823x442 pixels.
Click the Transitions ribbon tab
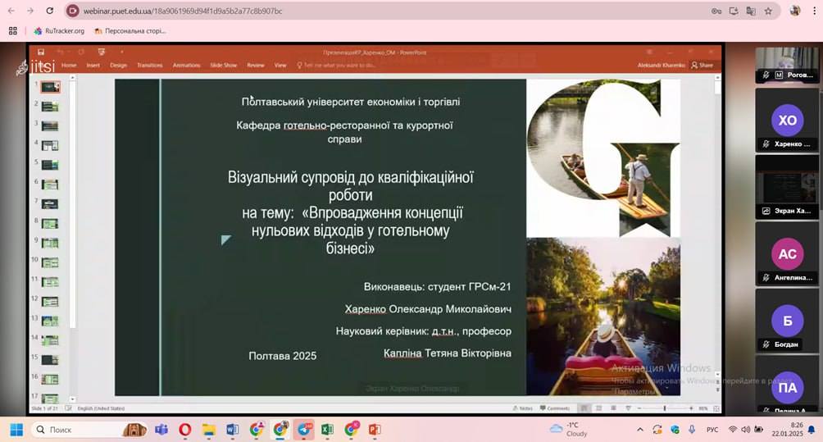click(150, 65)
